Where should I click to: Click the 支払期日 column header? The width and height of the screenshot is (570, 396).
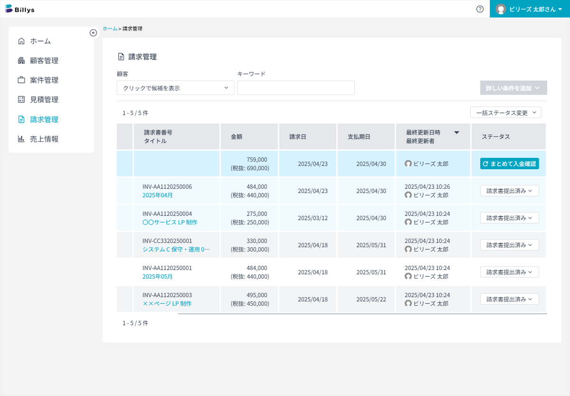(366, 137)
